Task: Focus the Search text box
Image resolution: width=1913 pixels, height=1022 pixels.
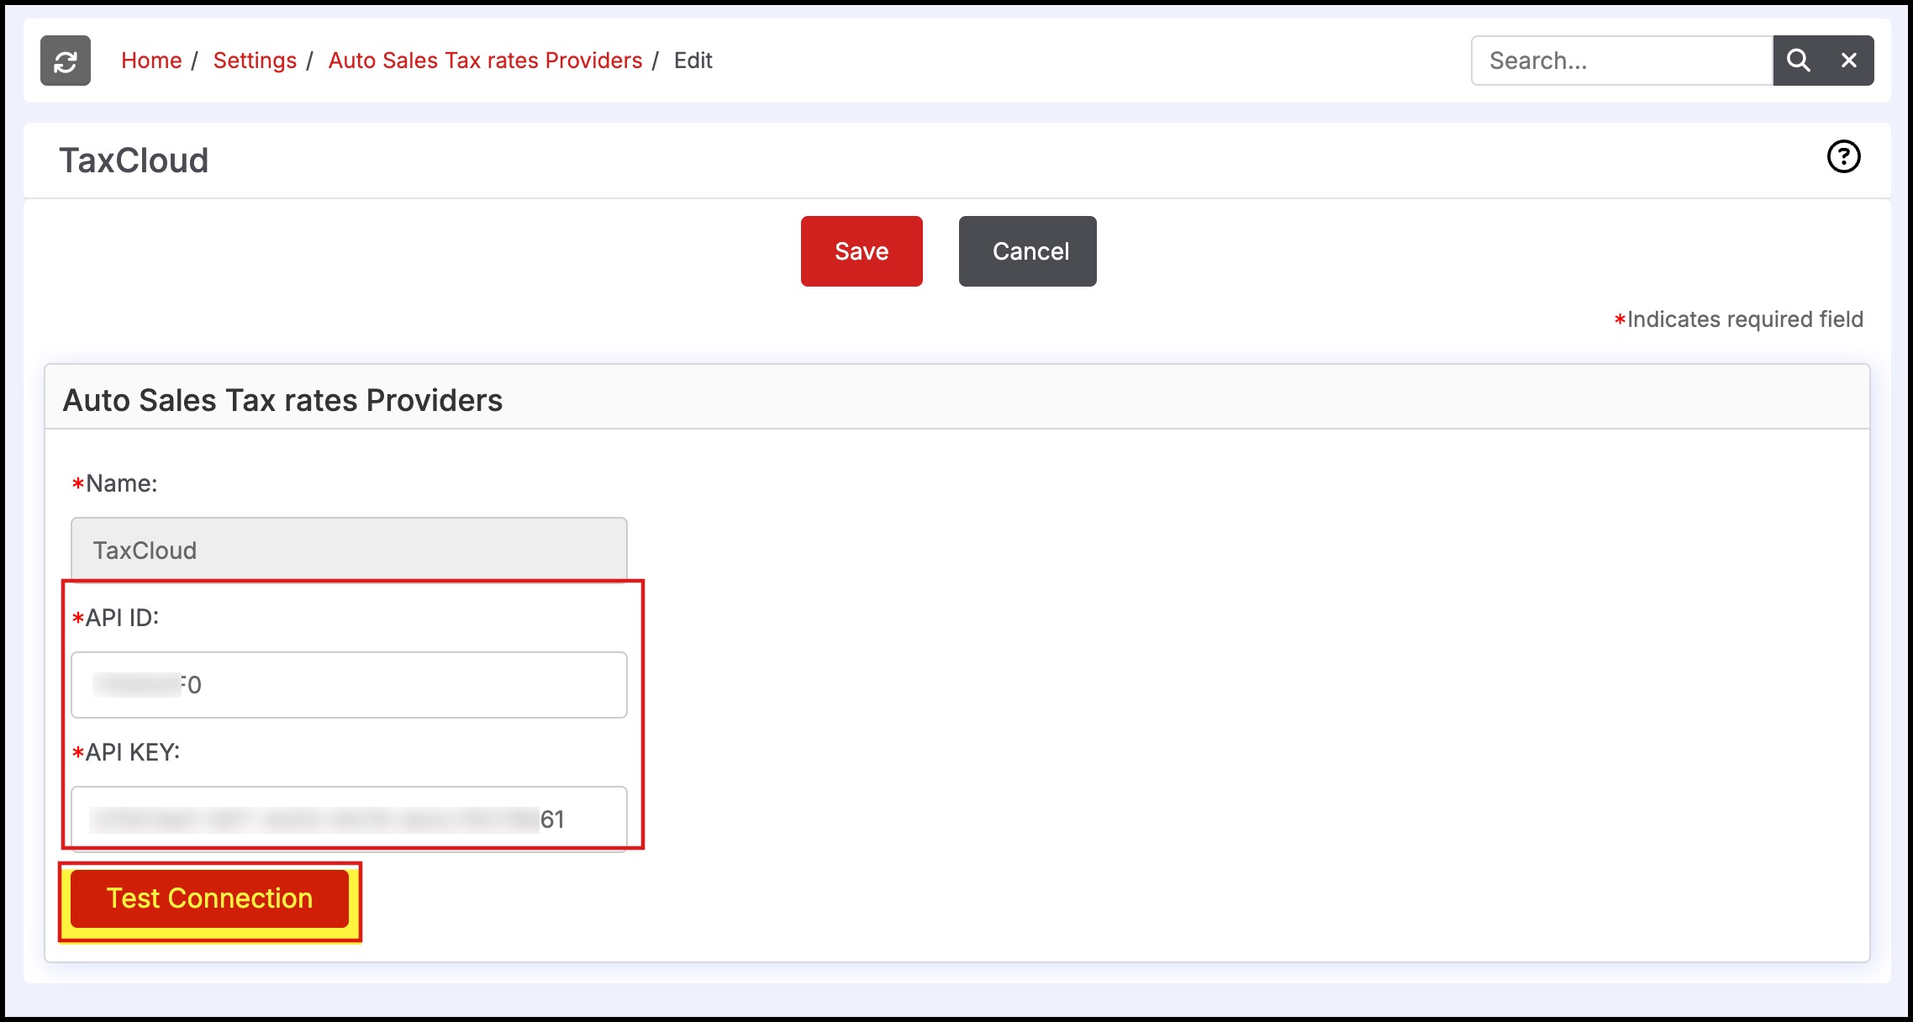Action: tap(1621, 61)
